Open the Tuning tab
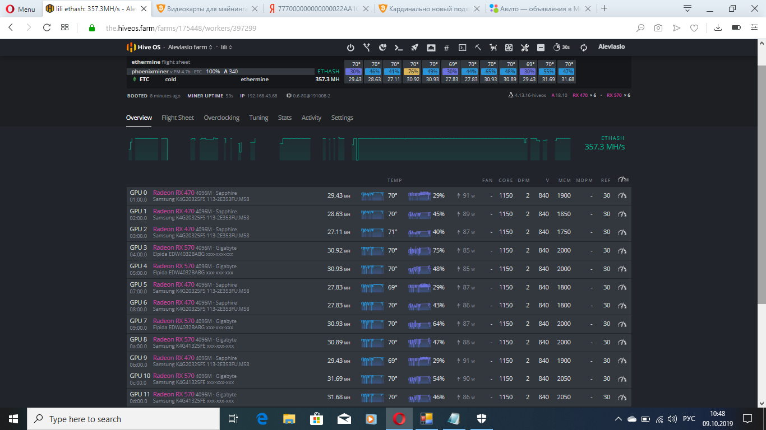The height and width of the screenshot is (430, 766). pos(259,118)
